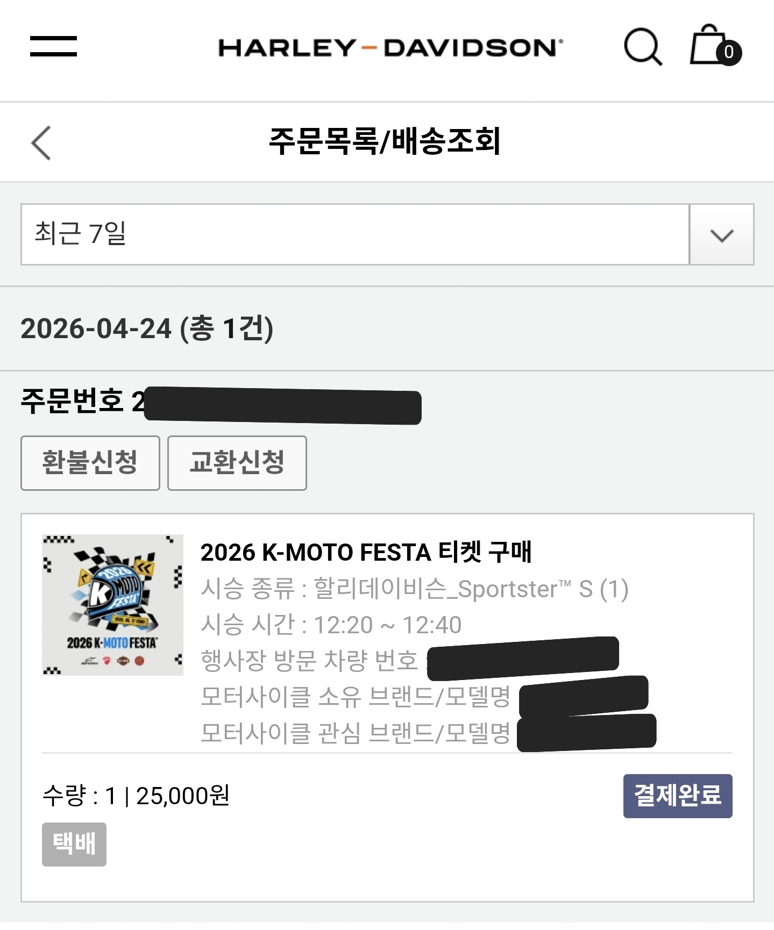Expand the period filter chevron arrow

(x=721, y=235)
